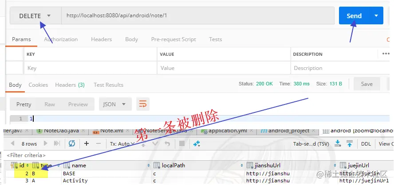394x185 pixels.
Task: Open the Authorization tab
Action: (61, 39)
